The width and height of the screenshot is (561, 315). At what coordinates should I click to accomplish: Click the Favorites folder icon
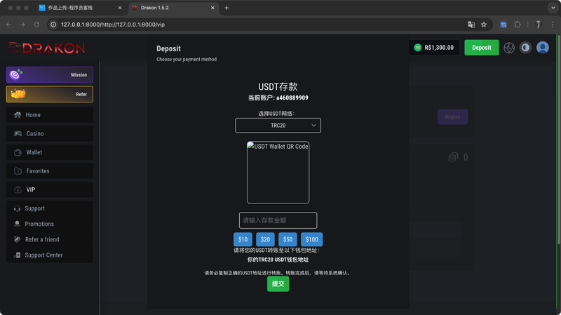(x=18, y=170)
